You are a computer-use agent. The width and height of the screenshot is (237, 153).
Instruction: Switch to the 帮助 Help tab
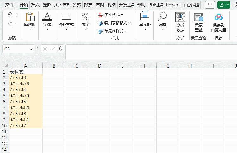(x=141, y=5)
